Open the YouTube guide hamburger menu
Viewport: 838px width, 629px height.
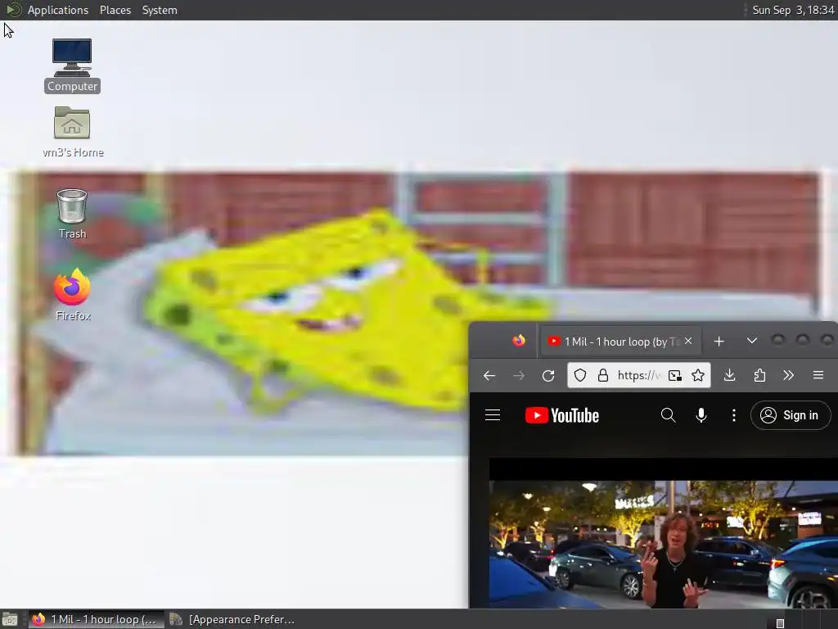click(x=492, y=415)
